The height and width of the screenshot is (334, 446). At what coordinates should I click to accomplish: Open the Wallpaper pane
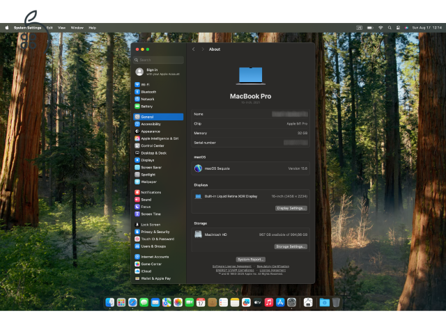[158, 182]
